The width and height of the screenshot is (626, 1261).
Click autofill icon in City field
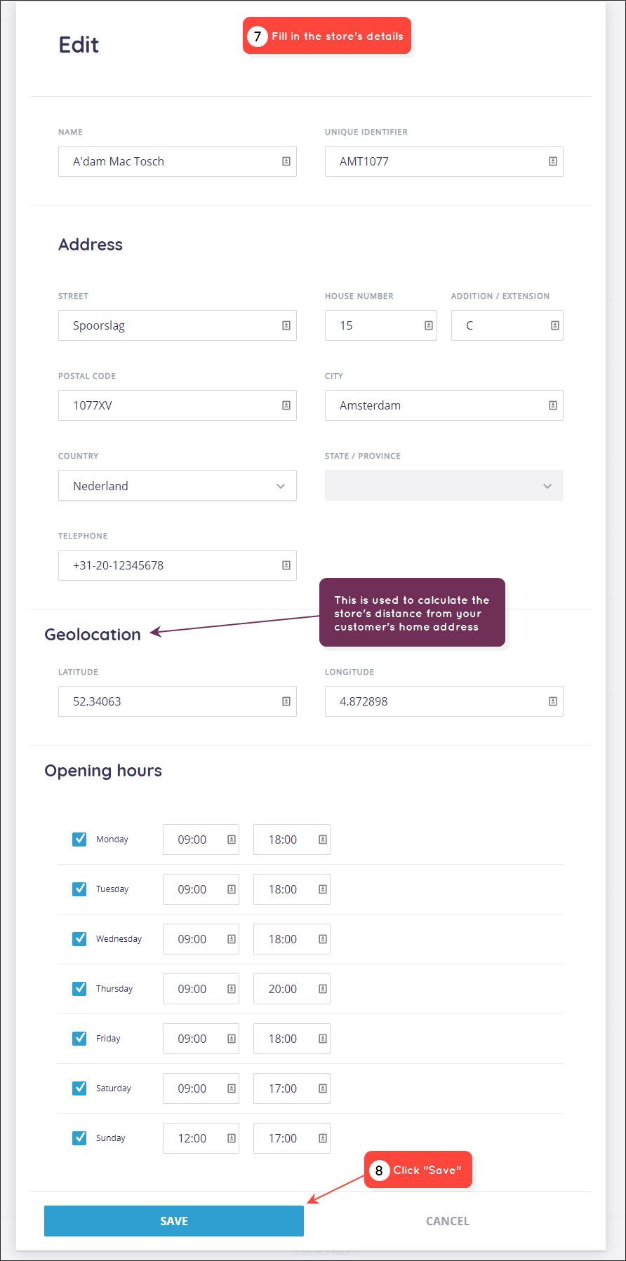[553, 405]
